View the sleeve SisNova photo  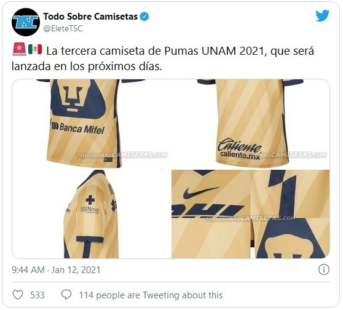[x=92, y=214]
